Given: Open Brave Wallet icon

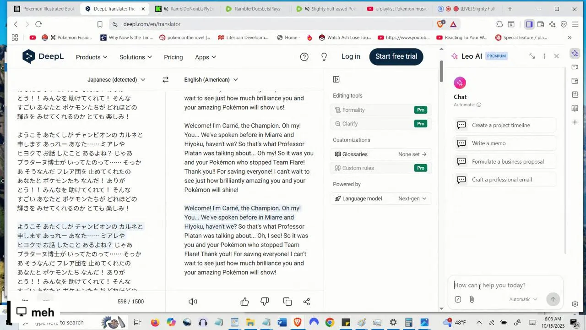Looking at the screenshot, I should 541,24.
